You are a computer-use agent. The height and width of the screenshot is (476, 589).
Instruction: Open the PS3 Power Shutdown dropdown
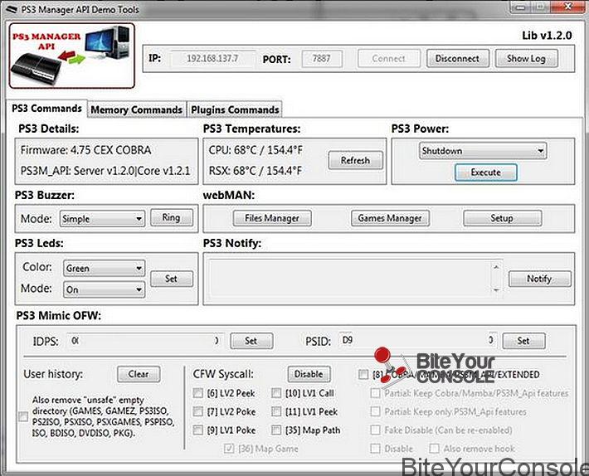click(482, 151)
